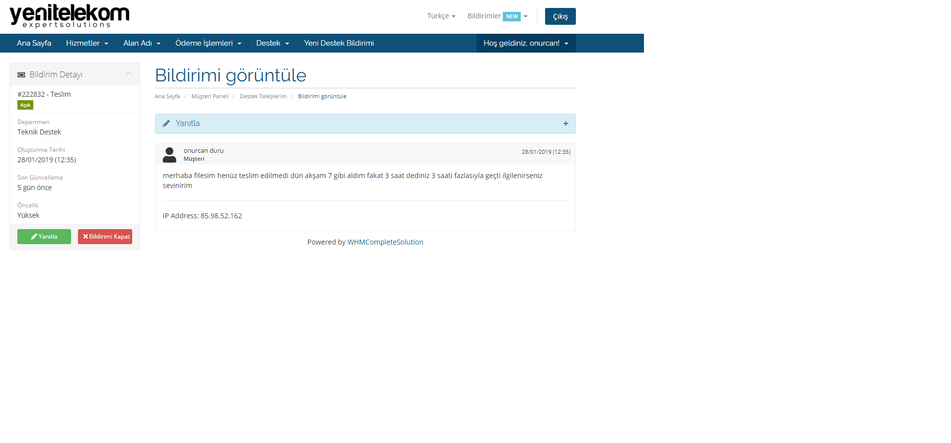Click Ana Sayfa breadcrumb link

point(167,96)
